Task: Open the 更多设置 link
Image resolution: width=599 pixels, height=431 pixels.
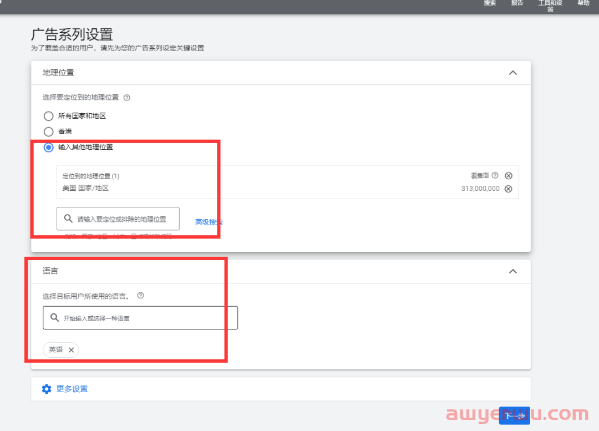Action: pos(72,389)
